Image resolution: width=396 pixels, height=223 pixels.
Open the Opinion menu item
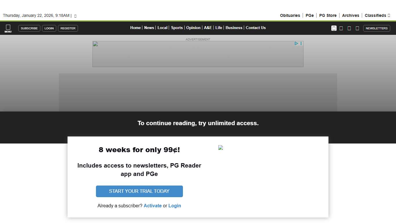click(x=193, y=28)
